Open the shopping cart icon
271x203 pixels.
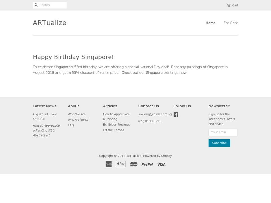coord(228,5)
